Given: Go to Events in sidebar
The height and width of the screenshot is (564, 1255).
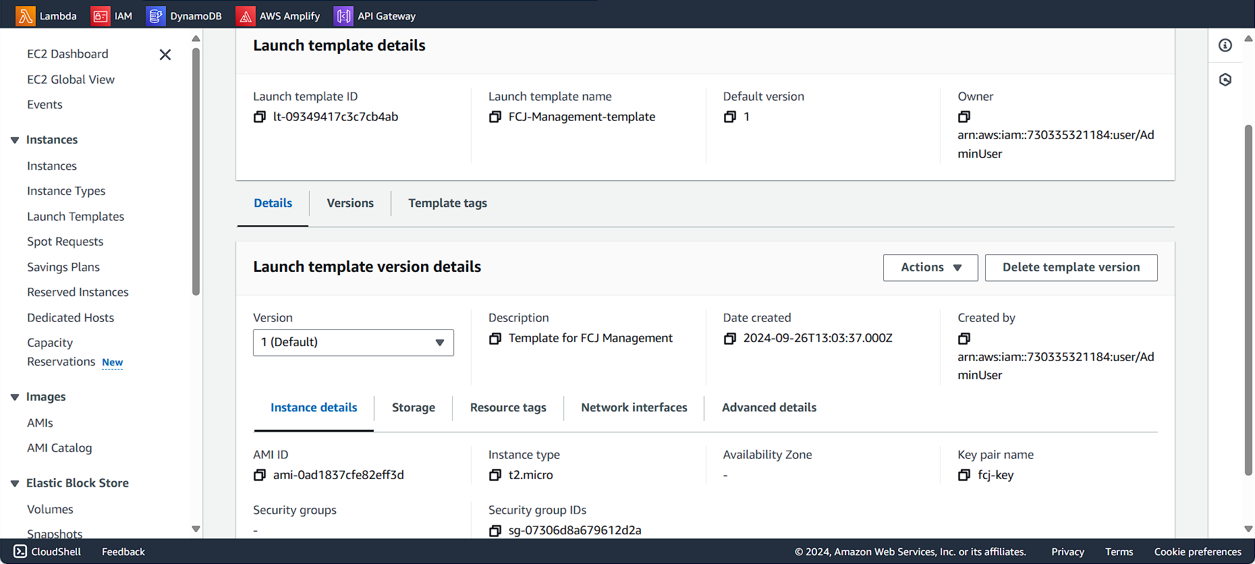Looking at the screenshot, I should click(45, 105).
